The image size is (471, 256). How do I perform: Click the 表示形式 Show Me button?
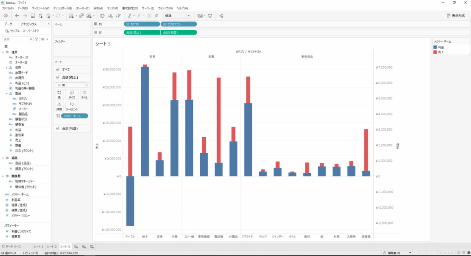point(456,16)
